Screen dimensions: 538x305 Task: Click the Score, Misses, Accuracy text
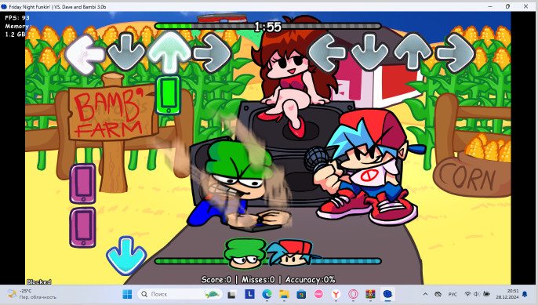(268, 280)
